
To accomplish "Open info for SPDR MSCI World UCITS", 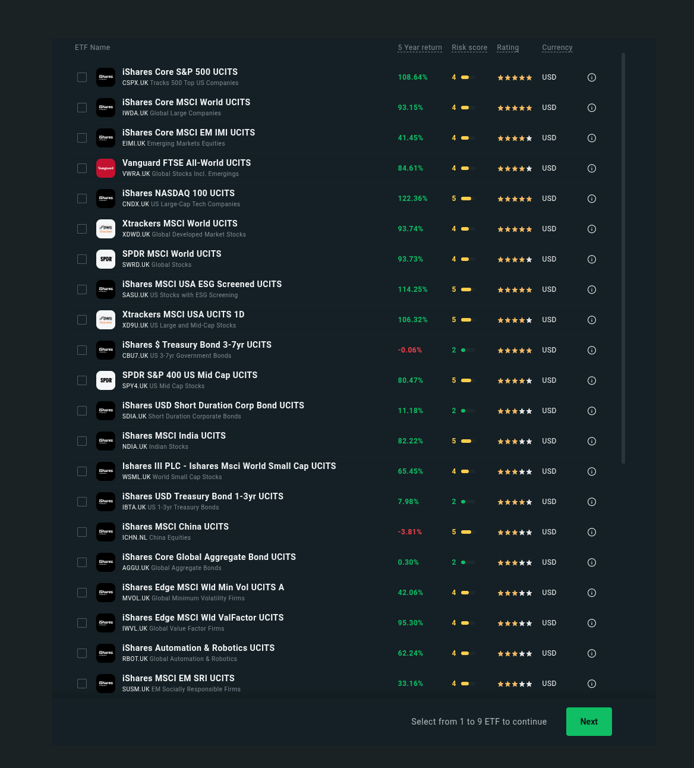I will pyautogui.click(x=592, y=259).
